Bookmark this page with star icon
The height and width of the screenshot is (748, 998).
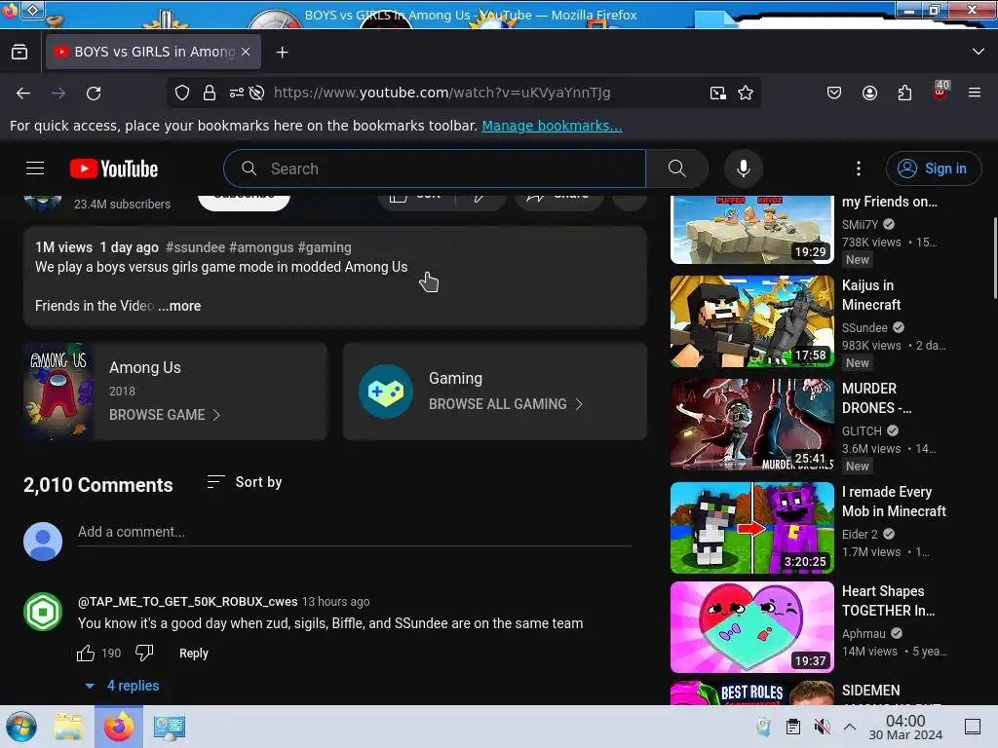tap(746, 93)
